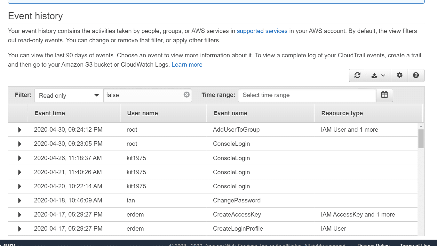Expand the CreateLoginProfile event row
Image resolution: width=437 pixels, height=246 pixels.
tap(20, 229)
